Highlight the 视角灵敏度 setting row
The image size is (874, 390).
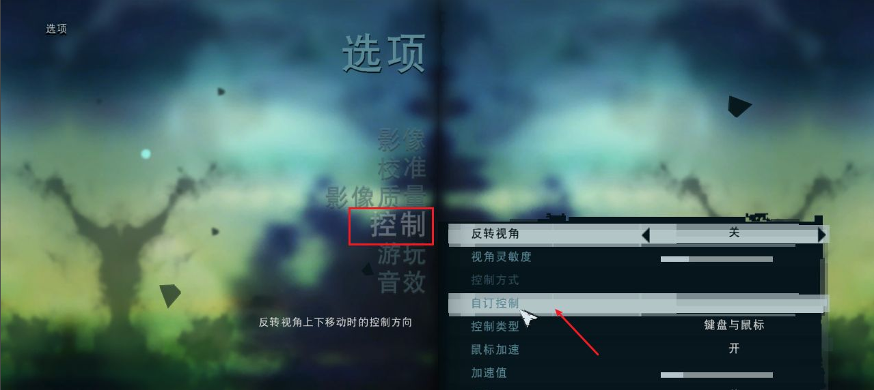click(x=638, y=258)
